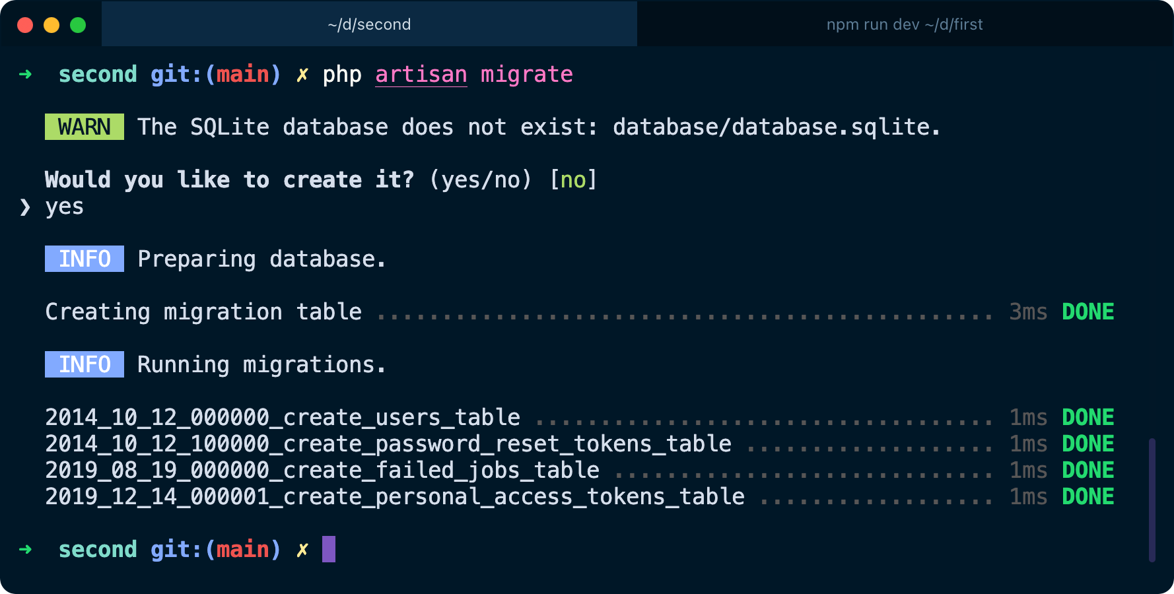Click the vertical scrollbar on the right edge

coord(1152,499)
